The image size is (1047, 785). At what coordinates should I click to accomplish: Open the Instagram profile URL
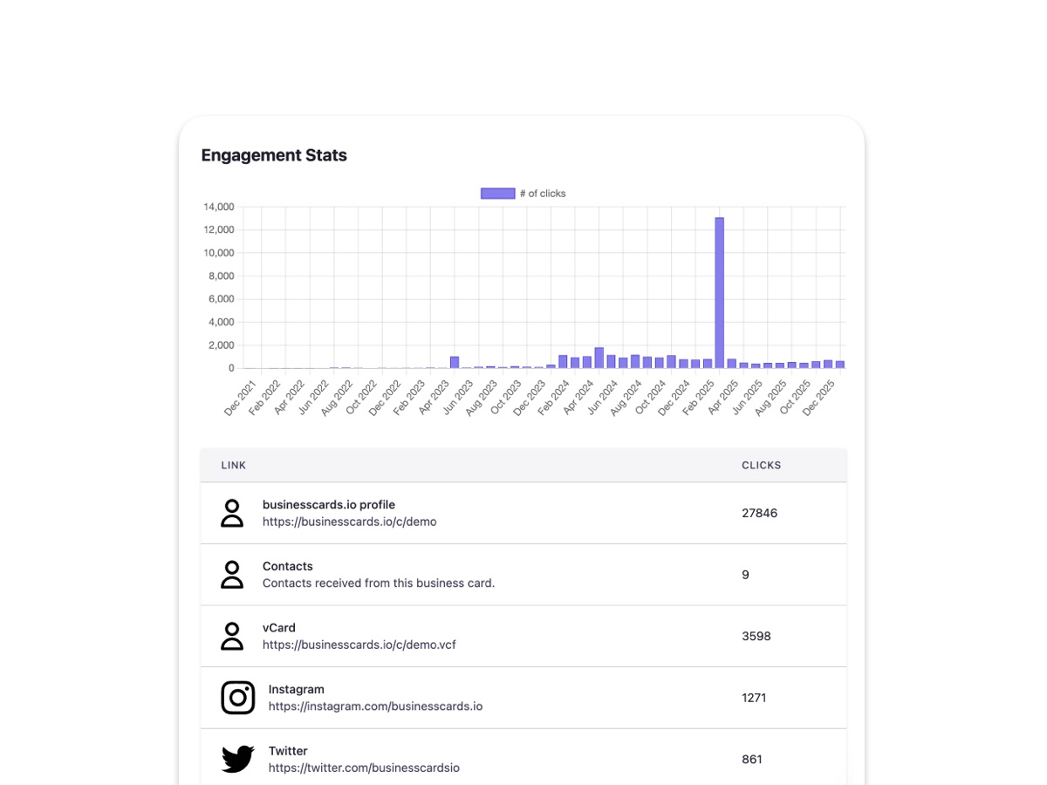point(375,706)
